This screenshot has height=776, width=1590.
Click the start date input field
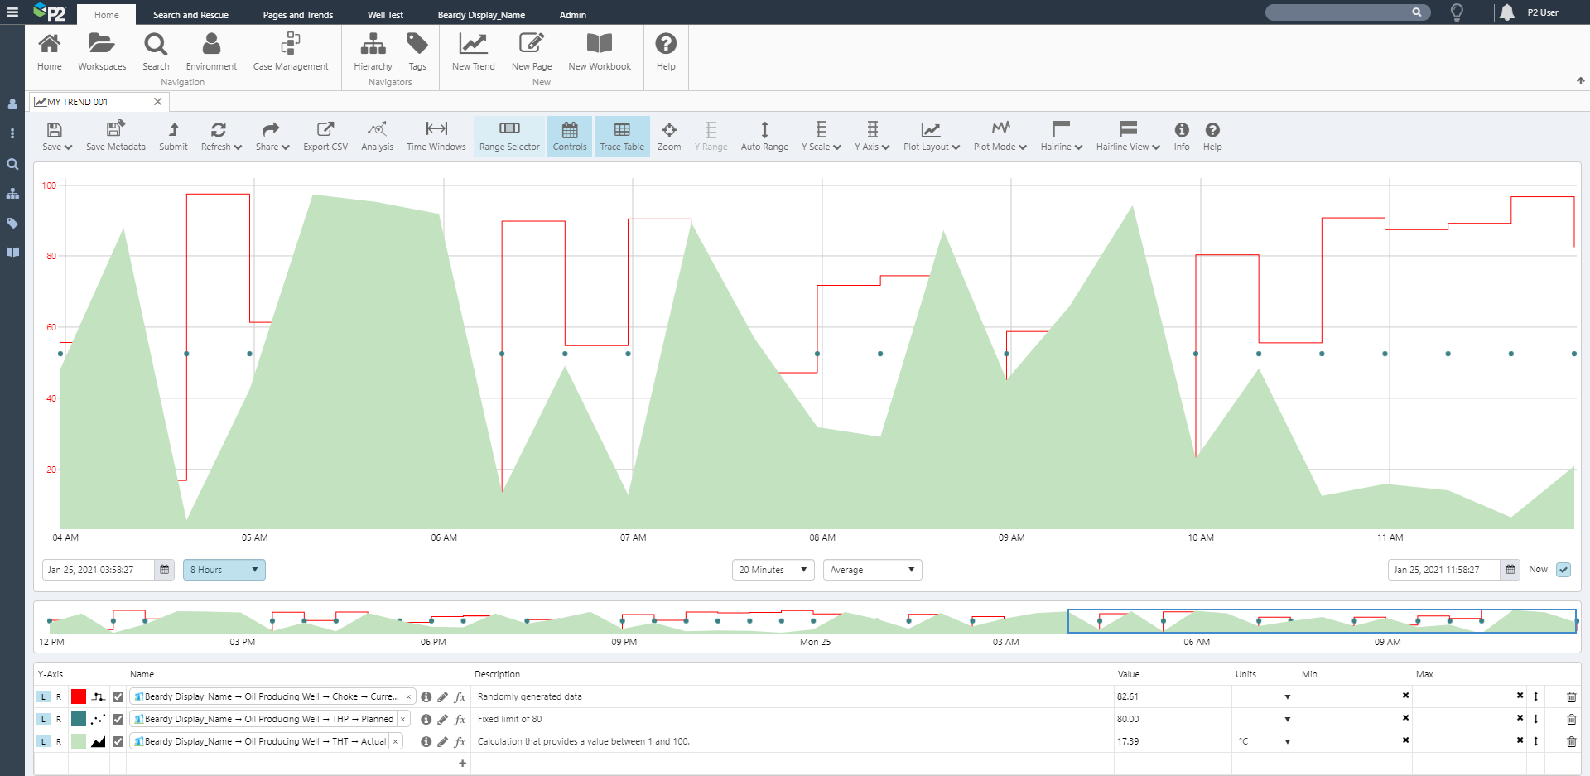click(98, 570)
